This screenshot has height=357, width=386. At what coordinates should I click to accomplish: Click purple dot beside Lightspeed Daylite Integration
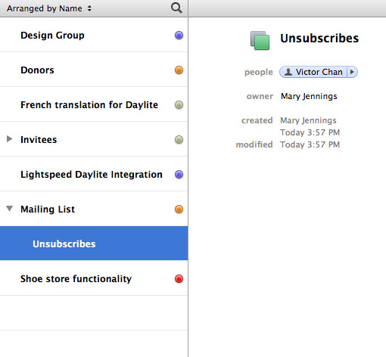tap(179, 175)
